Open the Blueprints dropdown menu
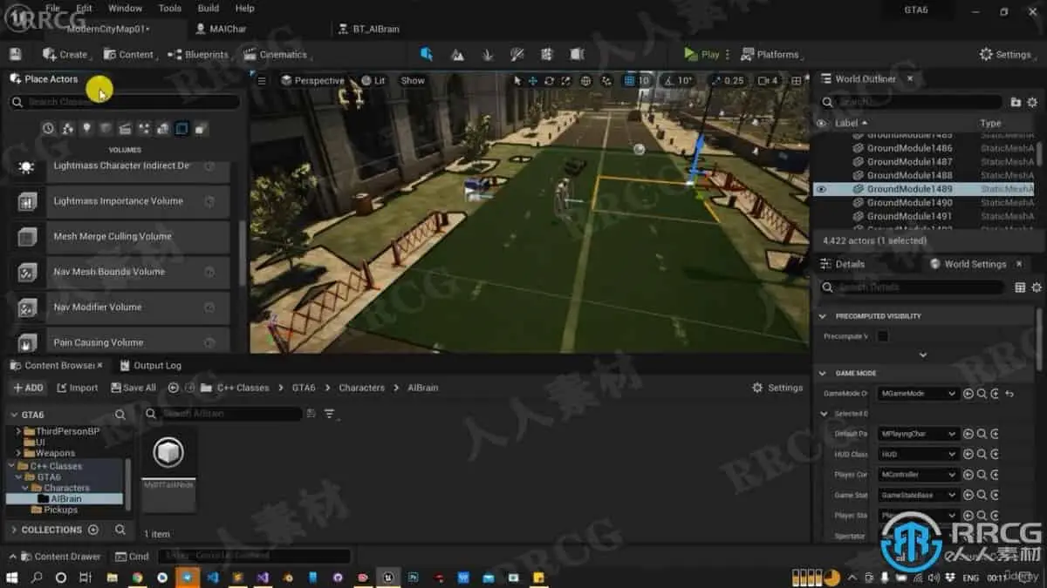 [x=199, y=54]
